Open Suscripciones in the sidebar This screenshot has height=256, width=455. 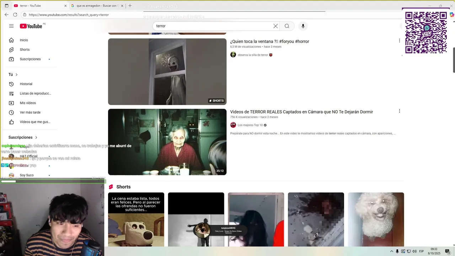(x=30, y=59)
